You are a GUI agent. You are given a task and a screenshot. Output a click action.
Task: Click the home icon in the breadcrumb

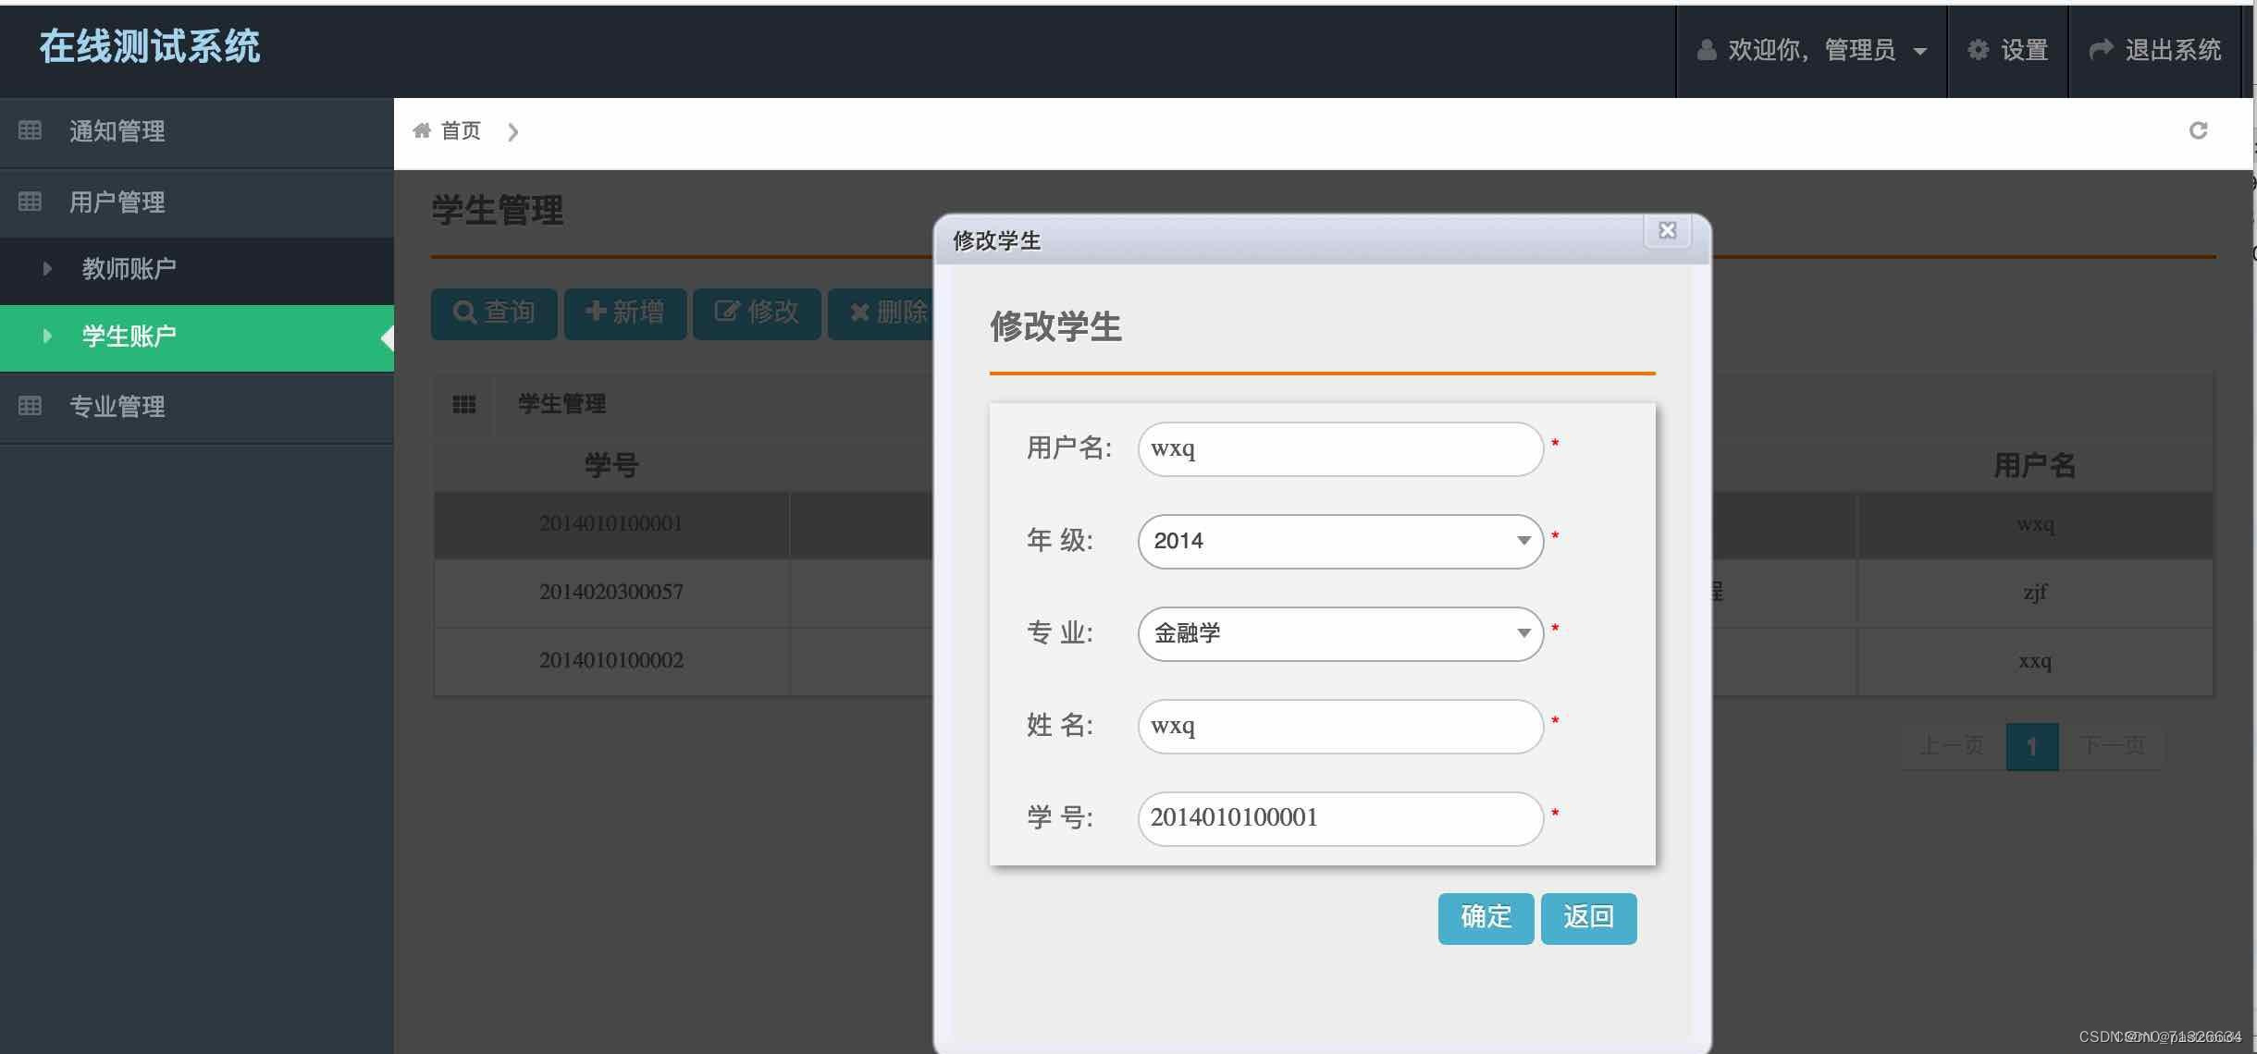(422, 130)
